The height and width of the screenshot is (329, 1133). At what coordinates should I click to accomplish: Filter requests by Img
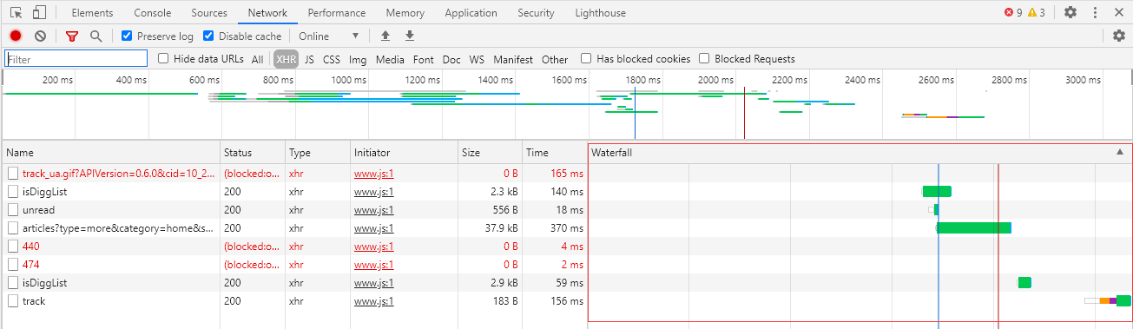[358, 60]
